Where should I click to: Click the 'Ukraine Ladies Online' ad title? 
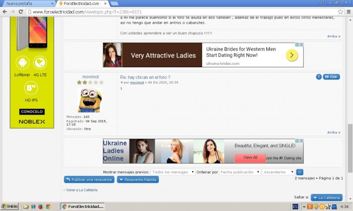[115, 151]
